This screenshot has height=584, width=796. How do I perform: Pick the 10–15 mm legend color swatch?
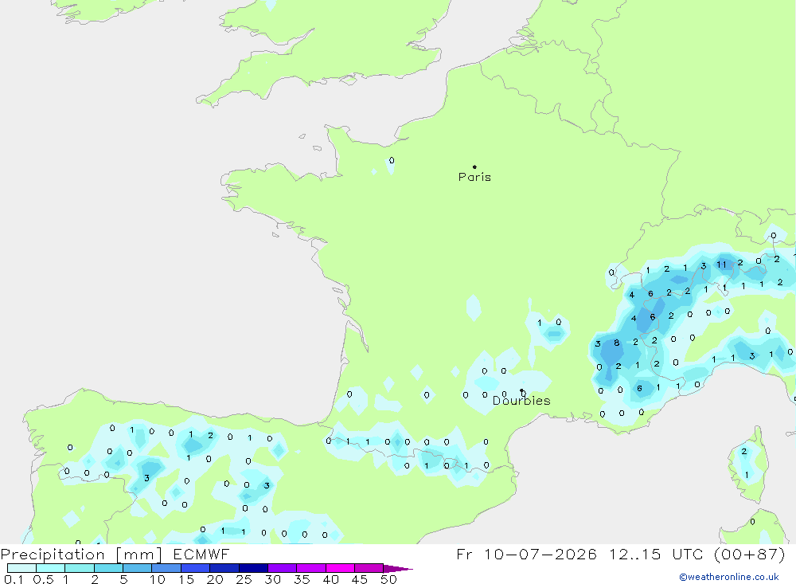click(166, 568)
